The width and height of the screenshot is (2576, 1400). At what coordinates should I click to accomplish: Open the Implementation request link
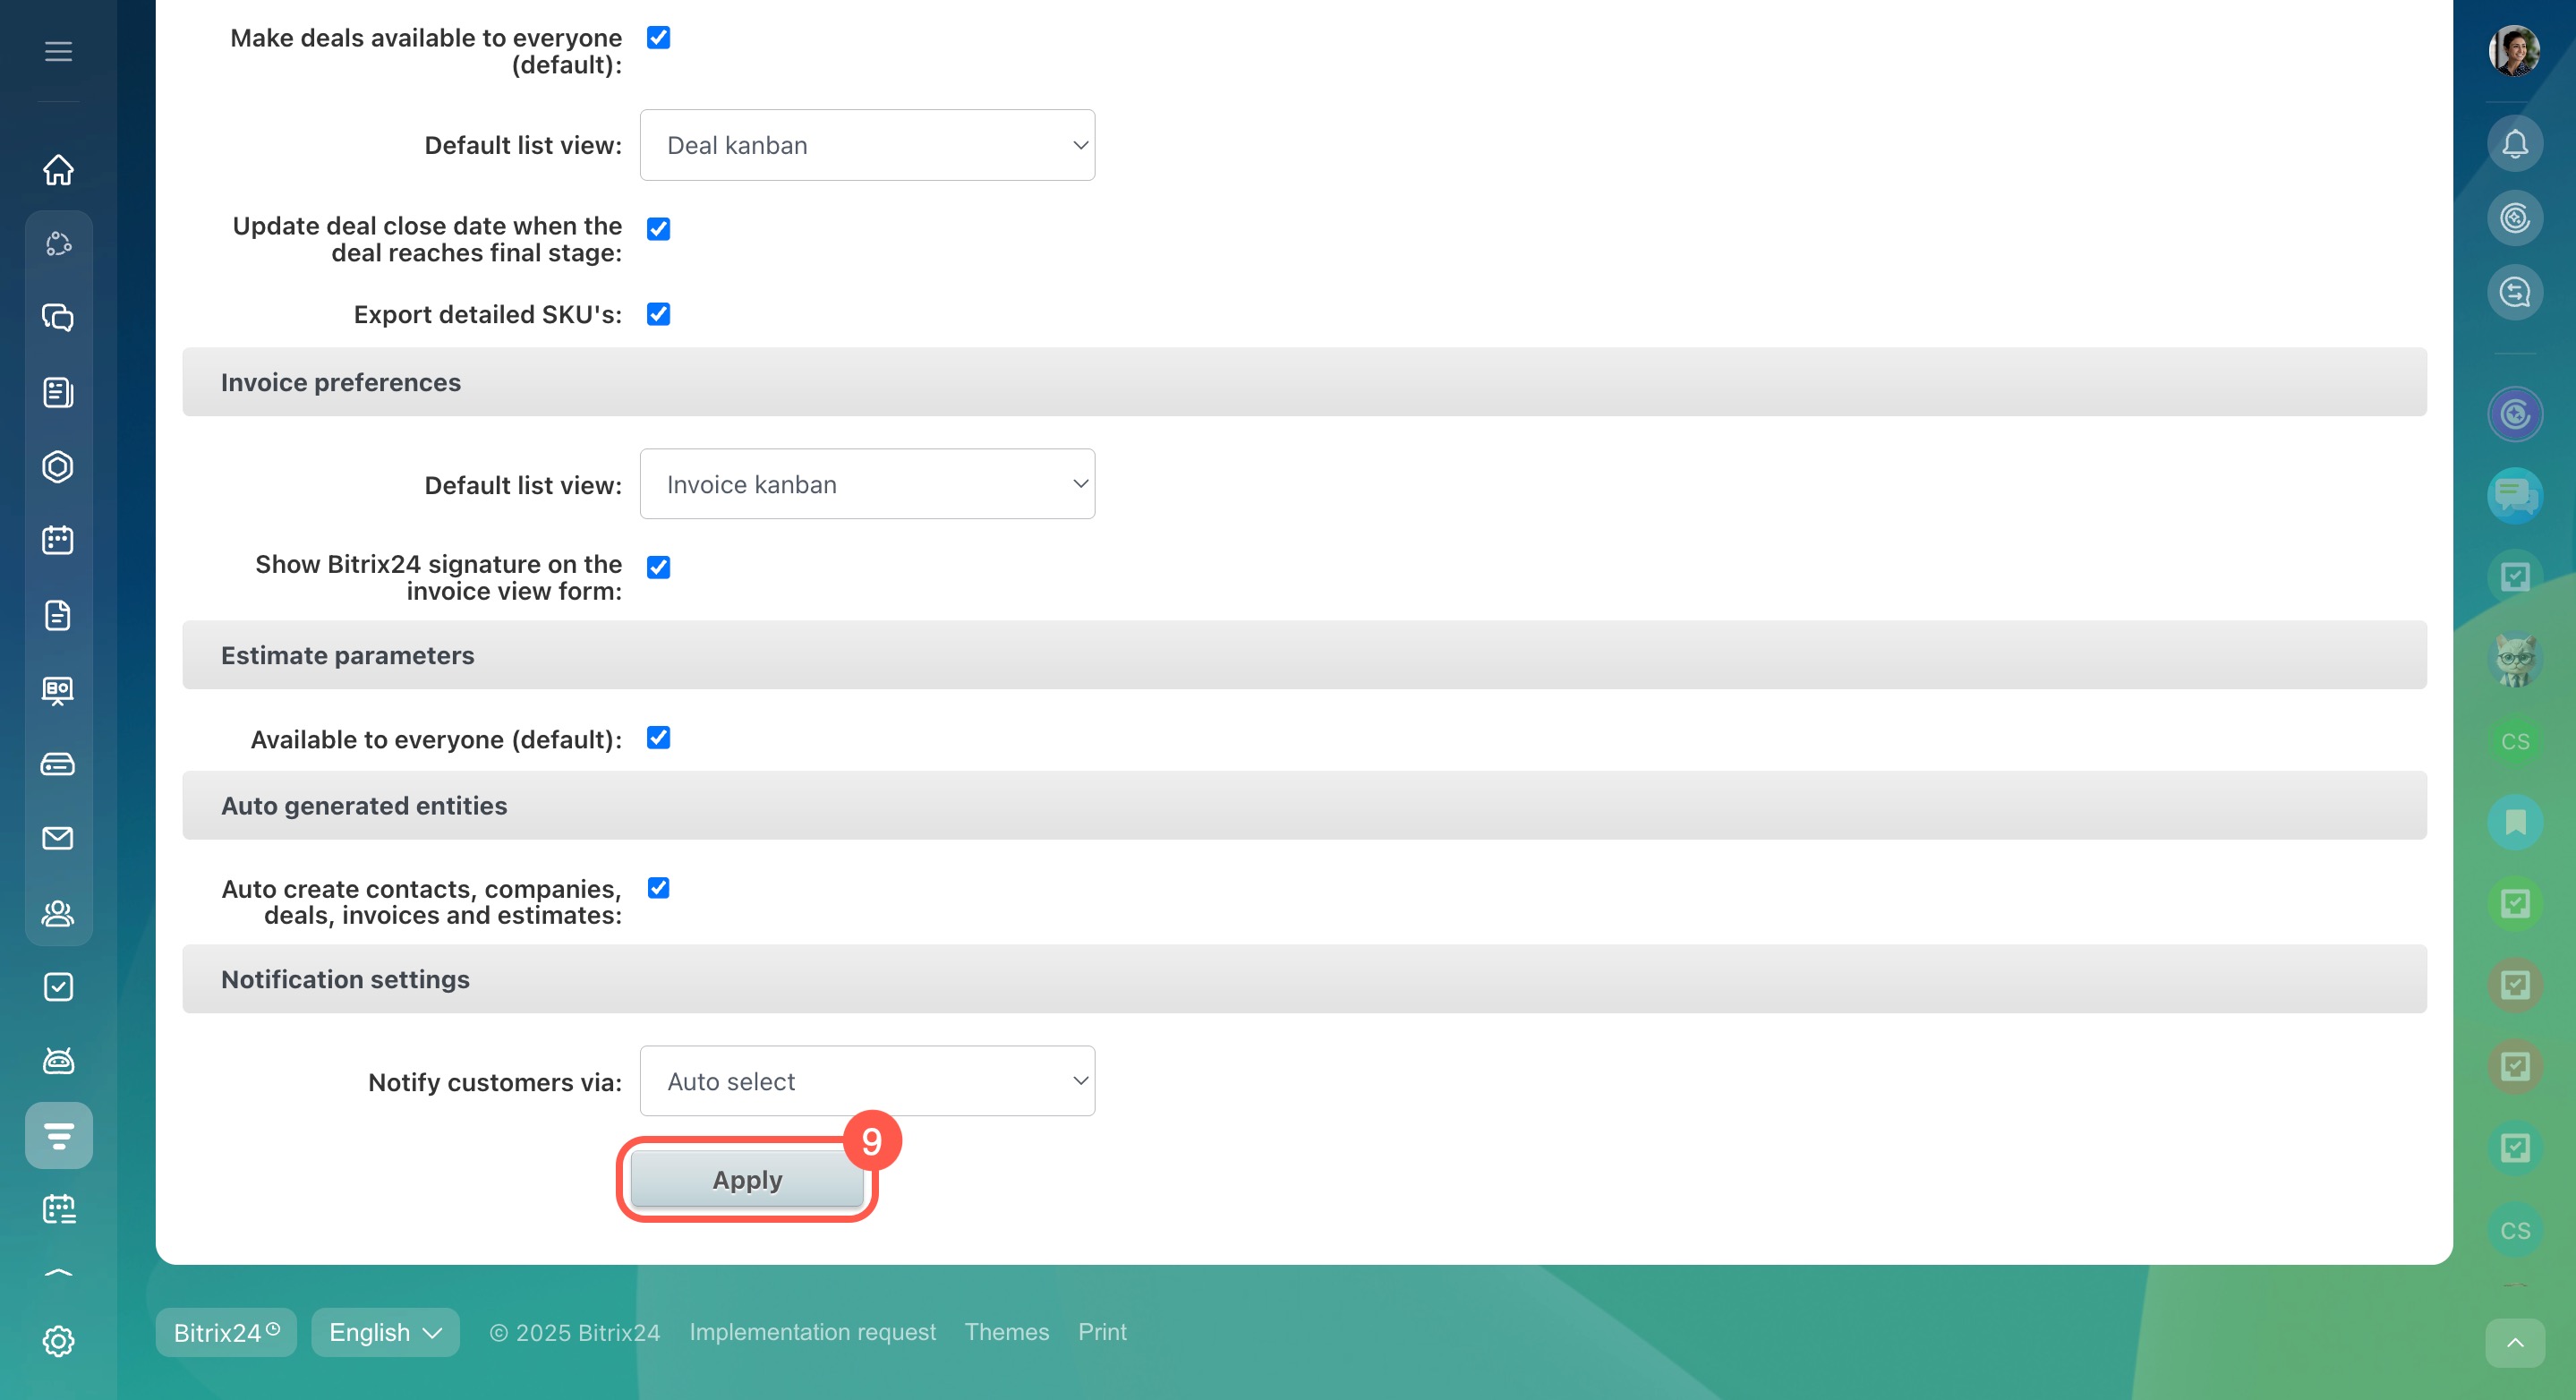pos(812,1332)
